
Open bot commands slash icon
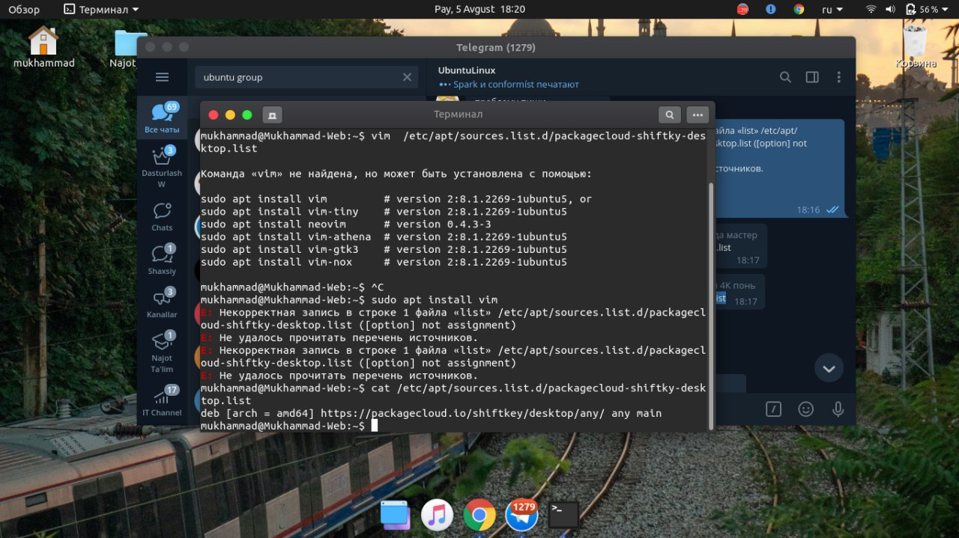pos(773,409)
